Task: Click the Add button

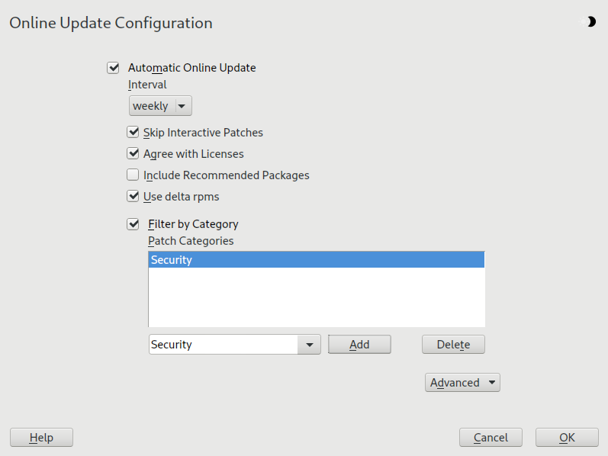Action: point(359,345)
